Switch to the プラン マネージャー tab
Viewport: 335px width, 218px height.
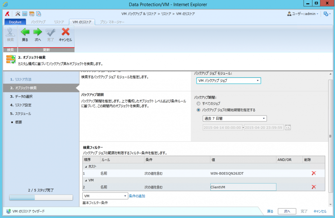pyautogui.click(x=112, y=22)
